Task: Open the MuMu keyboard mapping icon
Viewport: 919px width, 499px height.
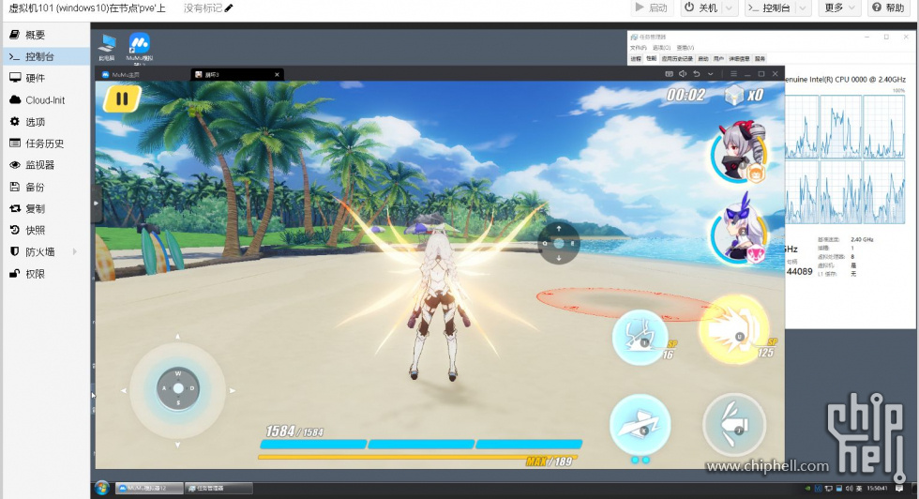Action: pos(669,74)
